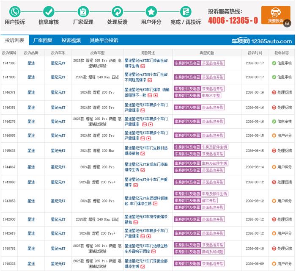Open 星纪元ET series link for complaint 1743053

[x=58, y=201]
